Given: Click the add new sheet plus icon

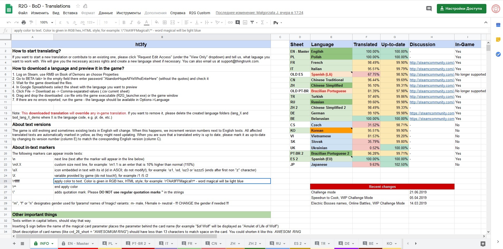Looking at the screenshot, I should point(14,243).
